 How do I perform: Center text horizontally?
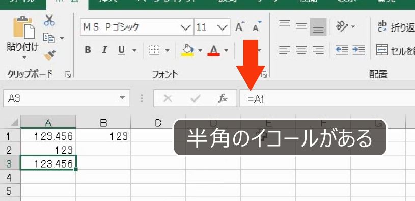[301, 50]
